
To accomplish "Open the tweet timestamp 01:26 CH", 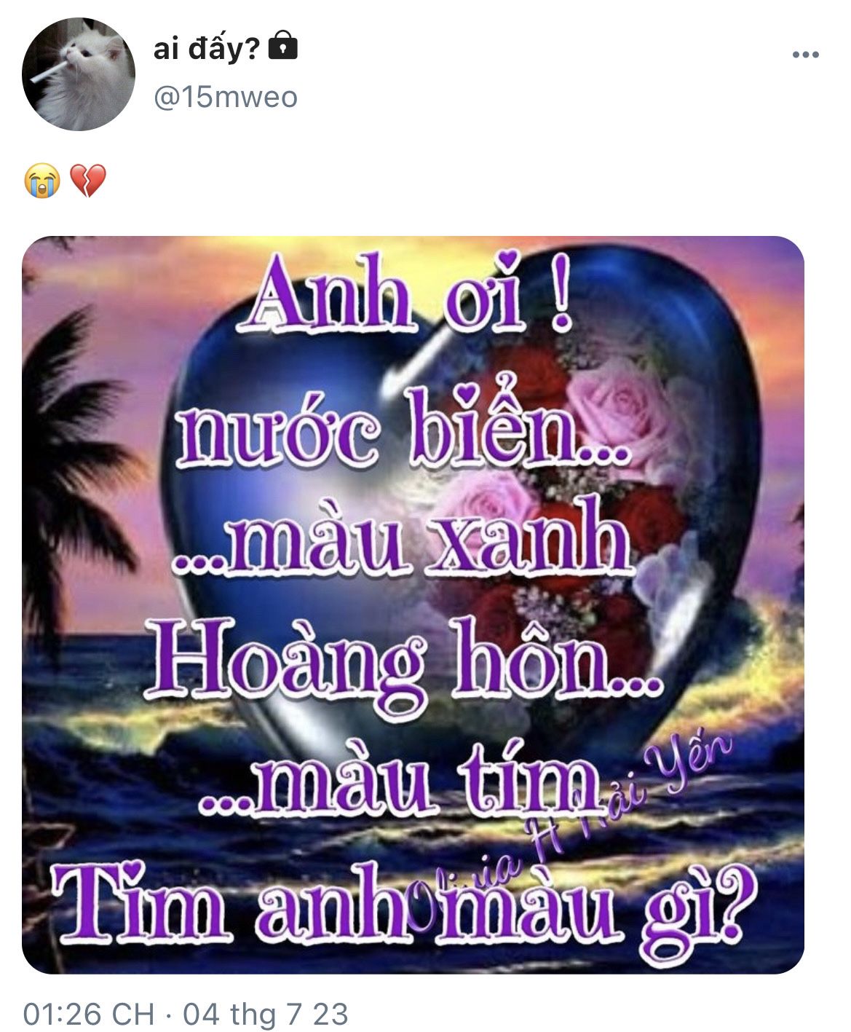I will coord(88,1012).
